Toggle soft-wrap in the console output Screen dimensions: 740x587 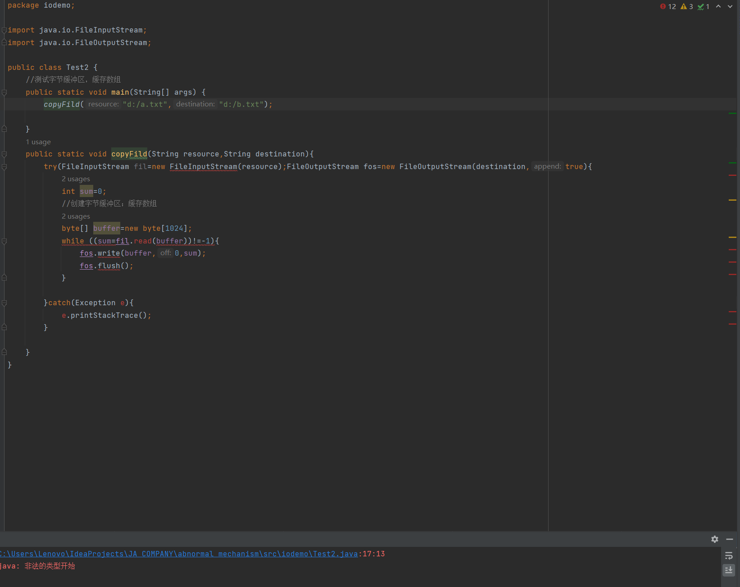[729, 556]
